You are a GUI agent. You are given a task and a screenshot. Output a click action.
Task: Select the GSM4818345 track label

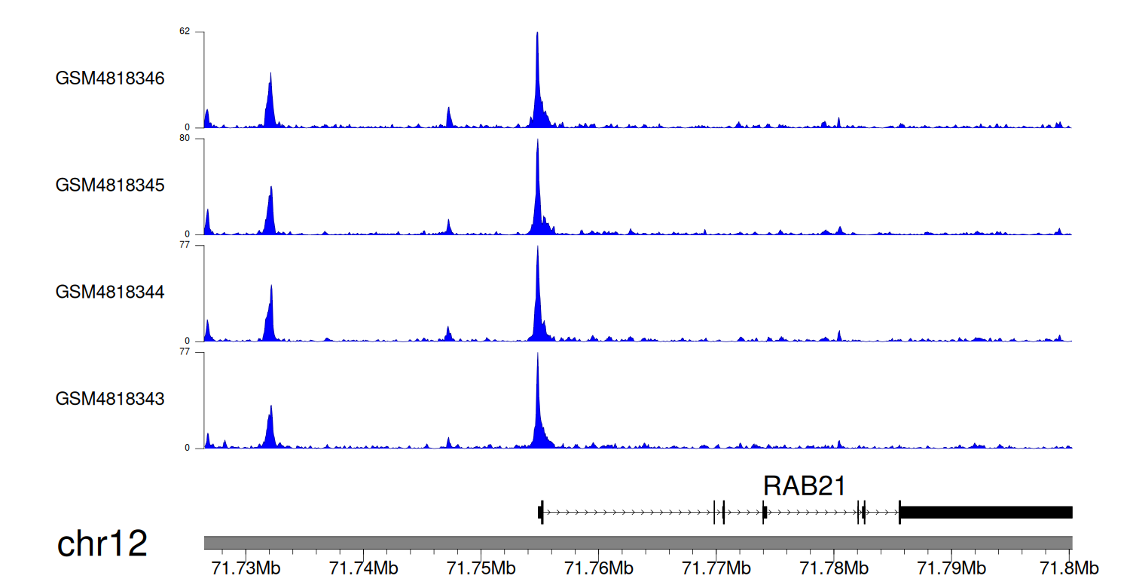pos(110,185)
